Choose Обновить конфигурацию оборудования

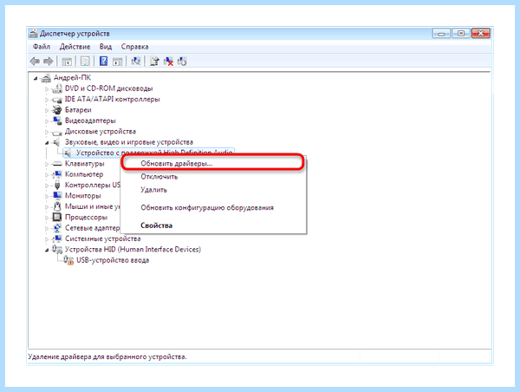click(207, 208)
